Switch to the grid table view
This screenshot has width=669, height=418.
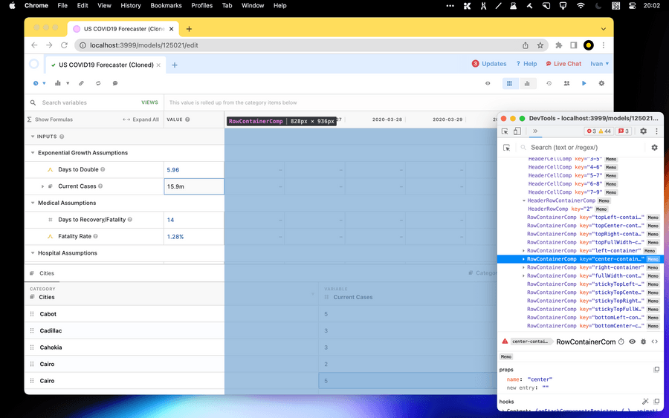point(509,84)
